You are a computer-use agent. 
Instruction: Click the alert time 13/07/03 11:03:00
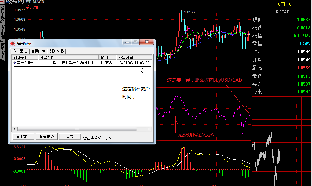(134, 63)
